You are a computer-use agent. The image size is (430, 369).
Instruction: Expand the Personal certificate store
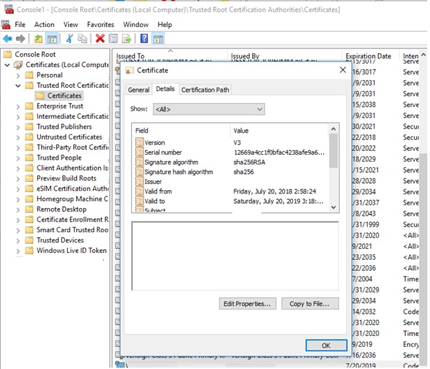click(19, 75)
